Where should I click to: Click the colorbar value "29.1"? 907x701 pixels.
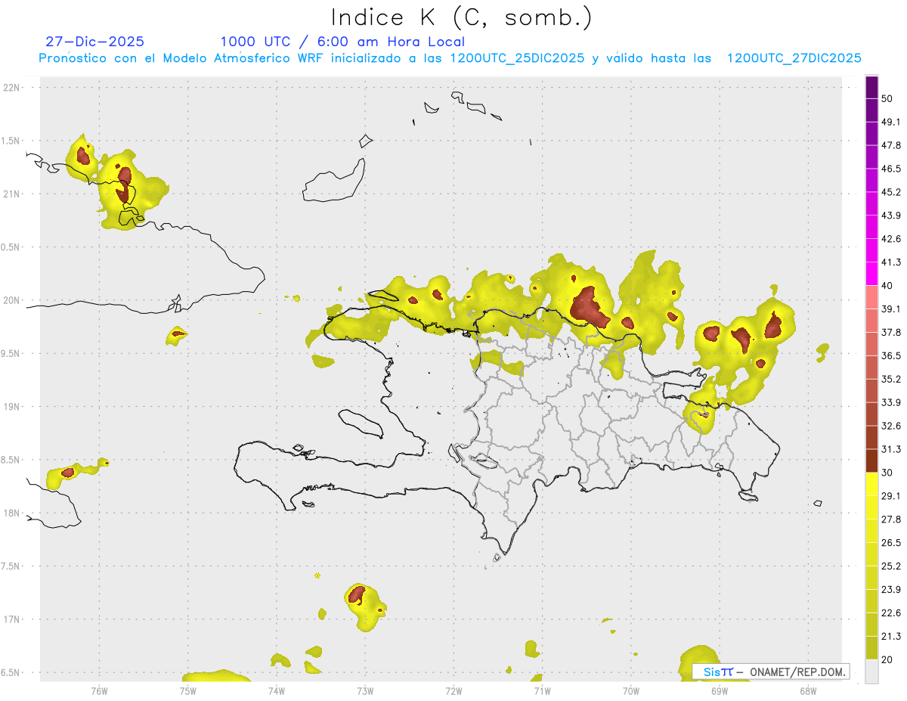point(890,496)
